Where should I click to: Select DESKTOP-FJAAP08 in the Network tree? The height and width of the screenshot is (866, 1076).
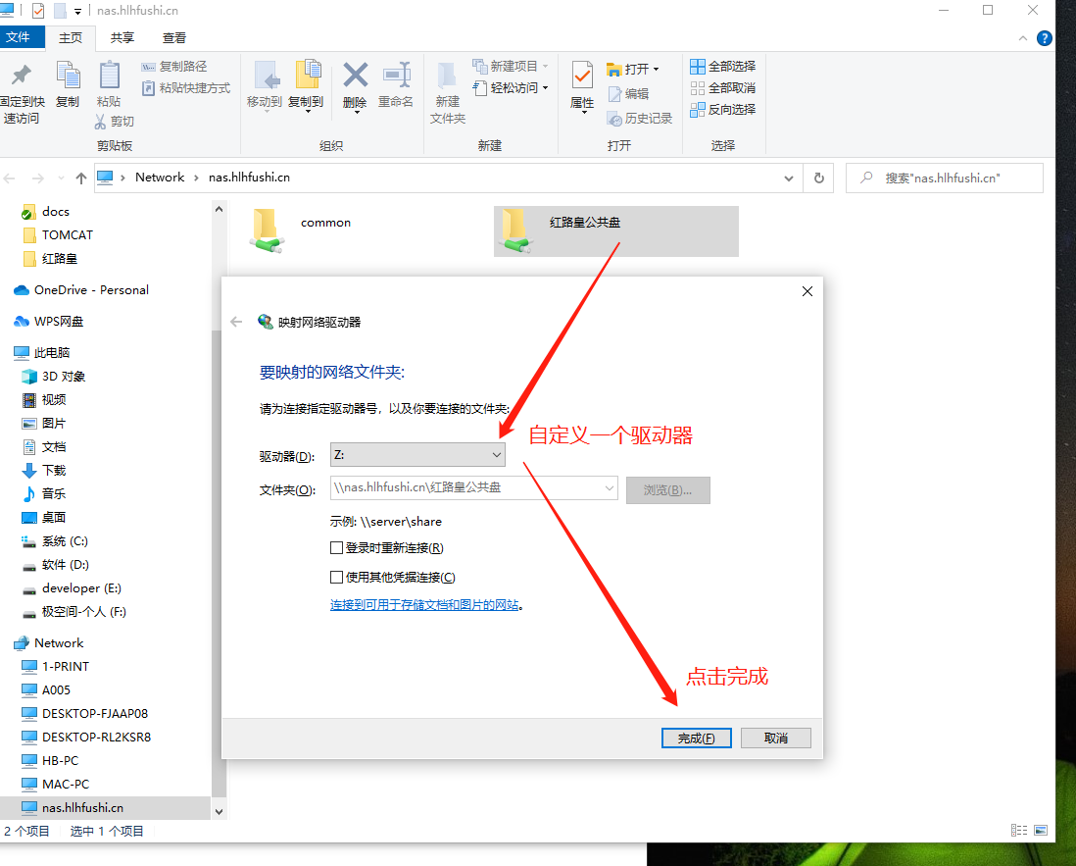click(x=95, y=713)
